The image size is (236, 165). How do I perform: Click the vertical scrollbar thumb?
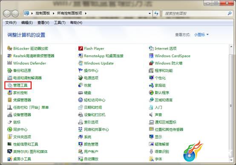point(231,105)
